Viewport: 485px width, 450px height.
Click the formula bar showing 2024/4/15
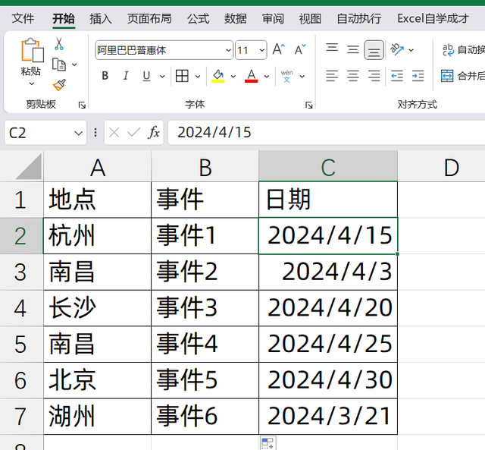pos(327,133)
